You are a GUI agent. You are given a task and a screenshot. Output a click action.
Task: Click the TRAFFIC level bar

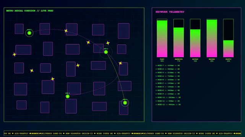228,38
